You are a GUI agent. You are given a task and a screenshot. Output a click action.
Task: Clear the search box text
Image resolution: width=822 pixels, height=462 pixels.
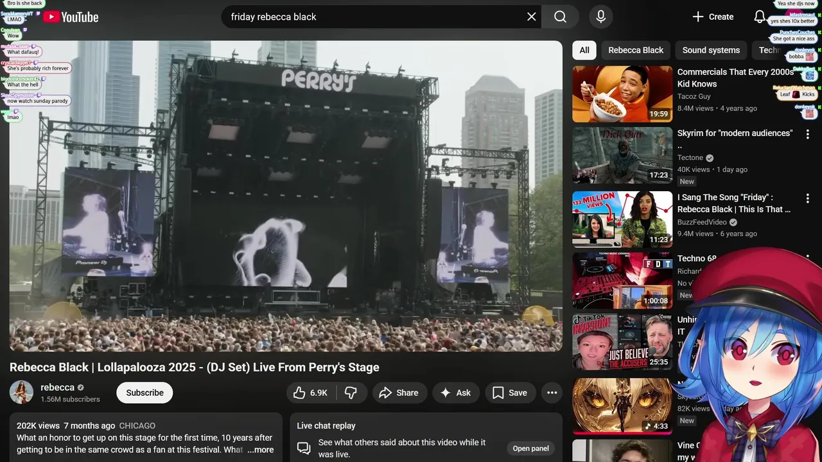click(532, 17)
